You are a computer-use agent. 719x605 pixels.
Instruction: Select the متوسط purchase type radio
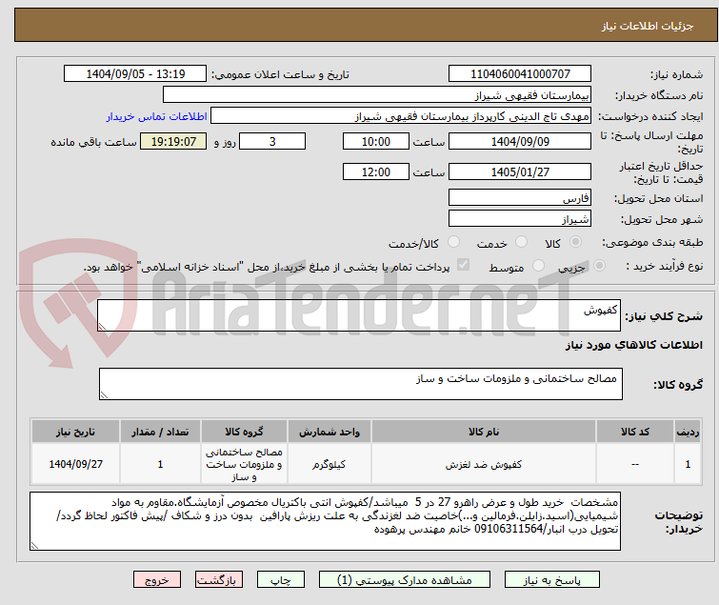pos(538,266)
